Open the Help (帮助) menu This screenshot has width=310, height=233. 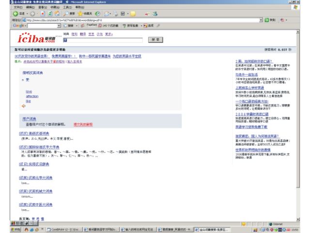pos(79,7)
